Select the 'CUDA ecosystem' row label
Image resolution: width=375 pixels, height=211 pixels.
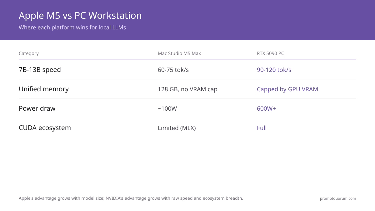pyautogui.click(x=45, y=128)
